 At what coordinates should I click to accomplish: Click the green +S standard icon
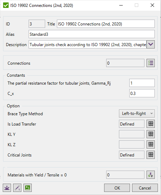[x=28, y=188]
